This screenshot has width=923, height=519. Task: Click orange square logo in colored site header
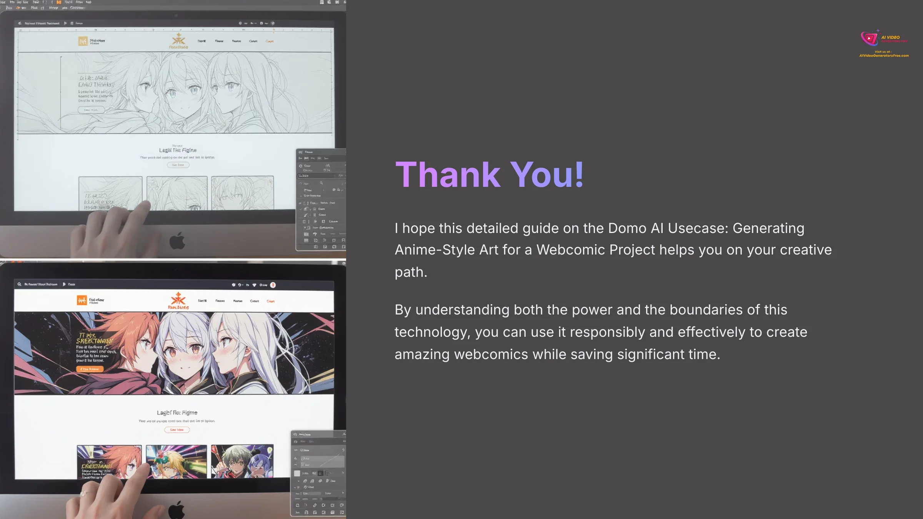pos(82,300)
